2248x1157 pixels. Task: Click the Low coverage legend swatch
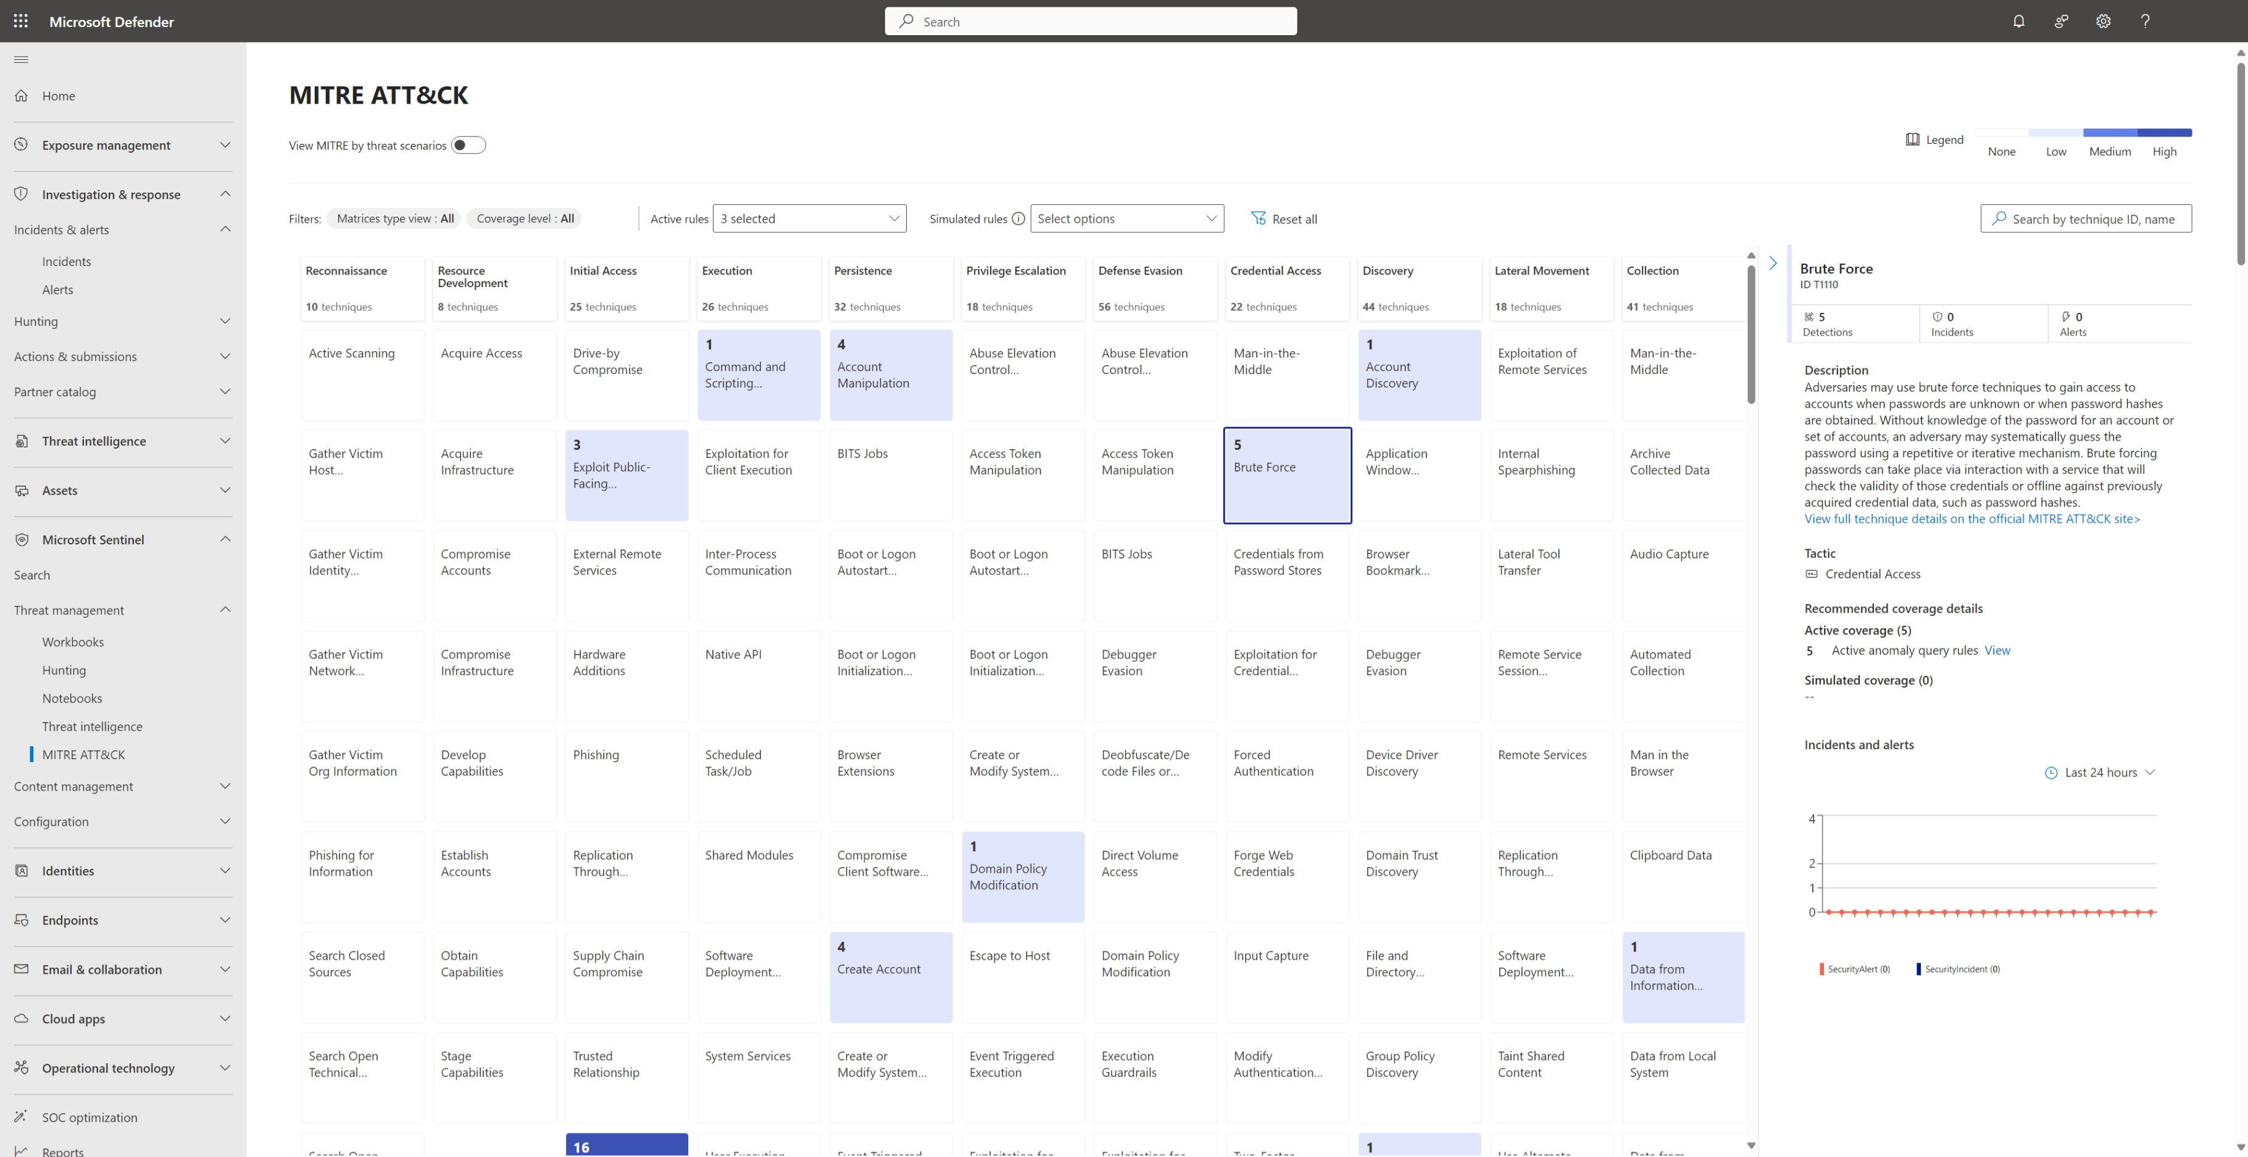(x=2056, y=133)
